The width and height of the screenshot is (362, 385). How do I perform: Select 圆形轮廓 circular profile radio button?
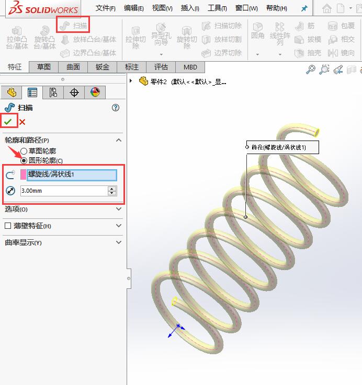point(24,160)
